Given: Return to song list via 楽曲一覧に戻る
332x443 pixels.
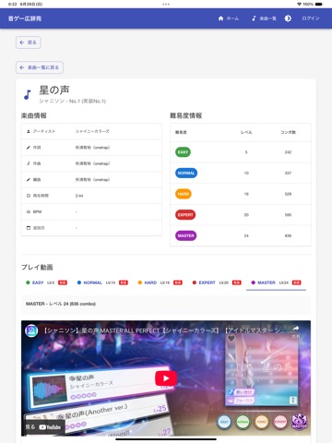Looking at the screenshot, I should [40, 67].
